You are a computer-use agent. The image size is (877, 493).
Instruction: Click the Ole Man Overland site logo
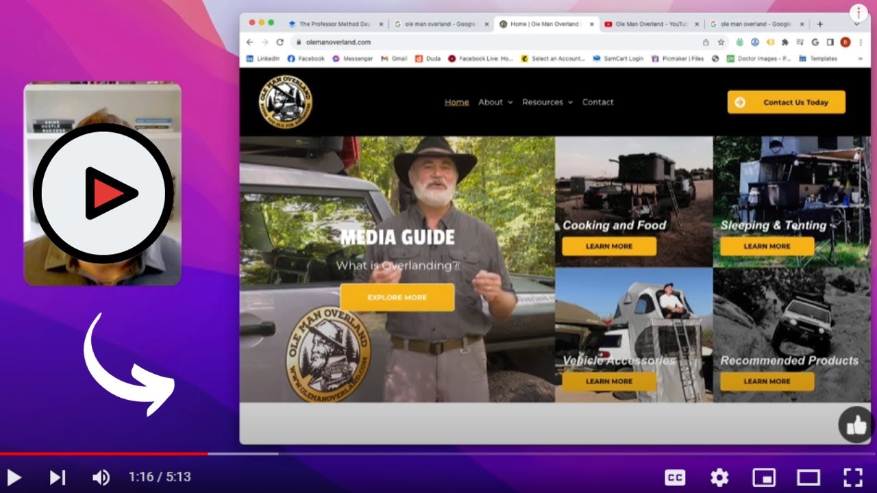coord(285,102)
